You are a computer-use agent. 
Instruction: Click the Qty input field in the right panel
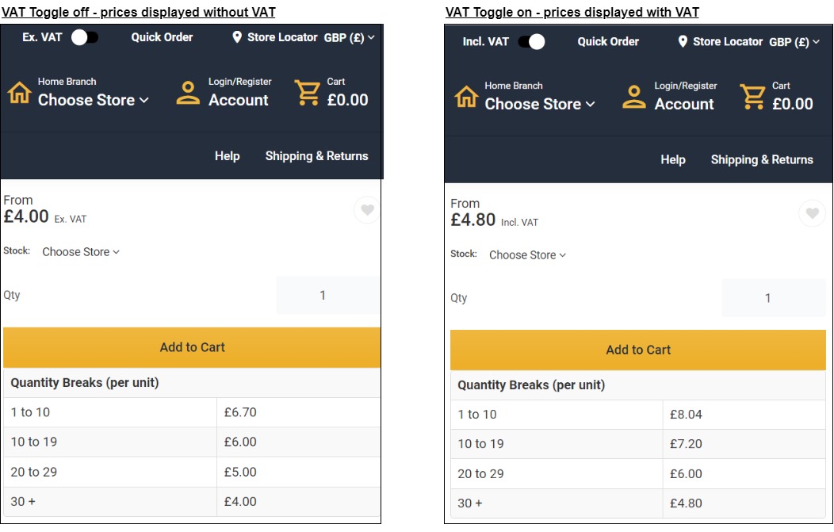click(x=773, y=298)
